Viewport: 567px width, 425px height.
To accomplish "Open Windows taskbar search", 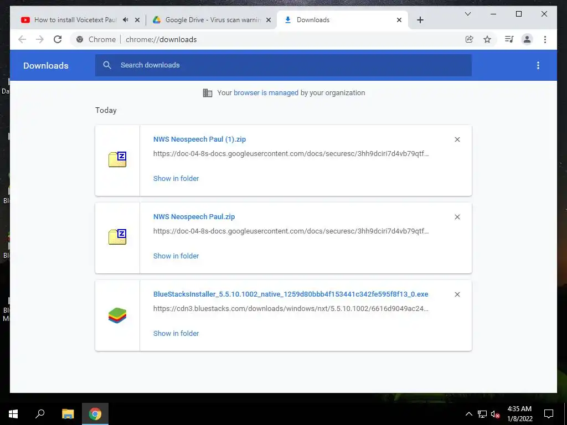I will tap(40, 414).
